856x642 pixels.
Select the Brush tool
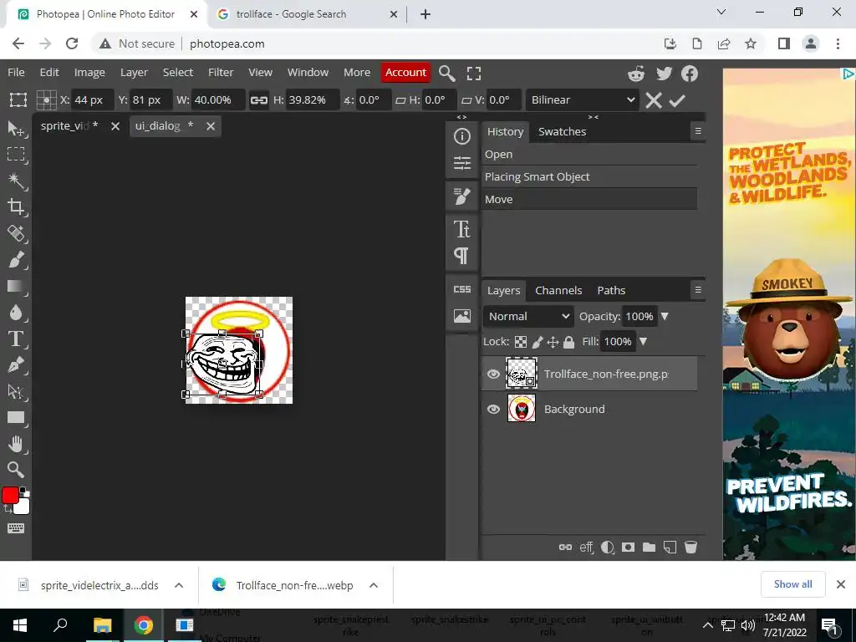16,259
